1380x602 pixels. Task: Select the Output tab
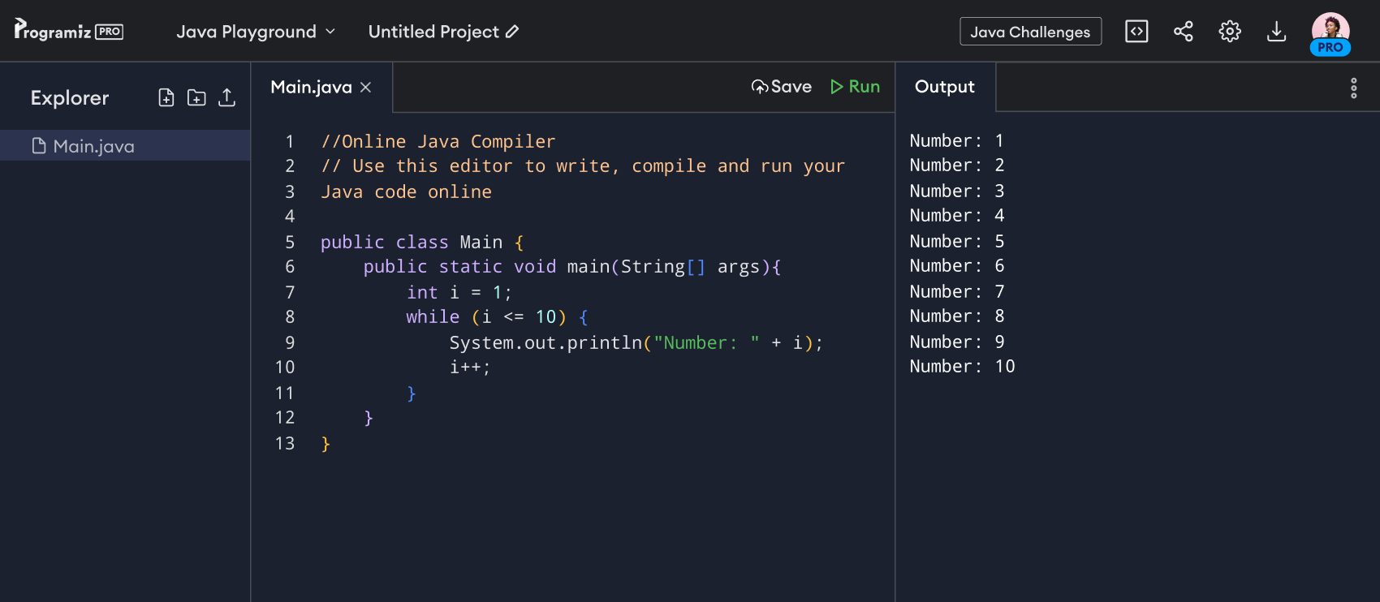945,87
